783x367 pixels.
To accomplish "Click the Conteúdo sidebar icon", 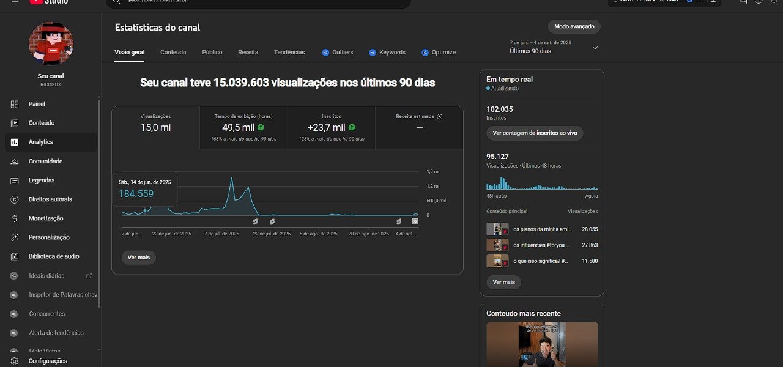I will [15, 123].
